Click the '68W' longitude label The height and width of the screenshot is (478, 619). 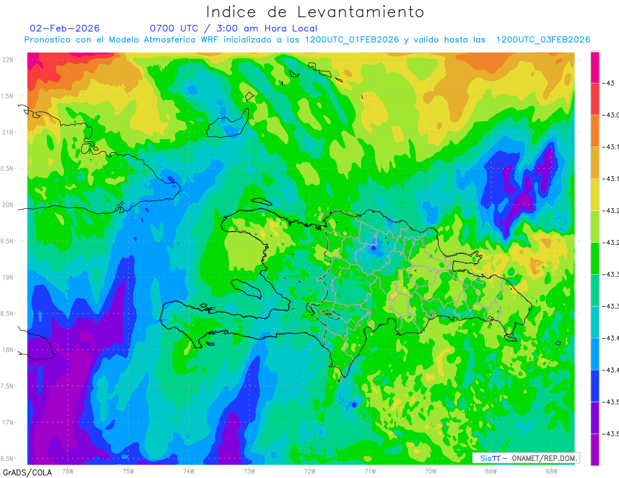coord(551,471)
